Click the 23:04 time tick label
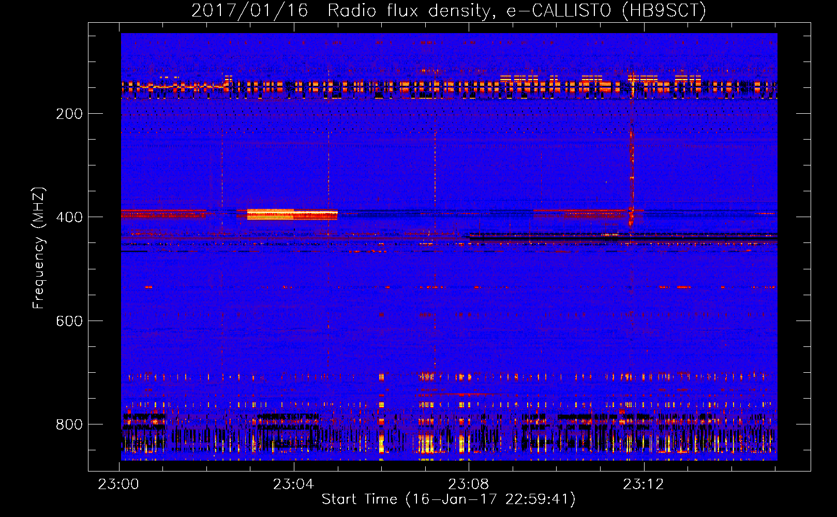The image size is (837, 517). (294, 484)
